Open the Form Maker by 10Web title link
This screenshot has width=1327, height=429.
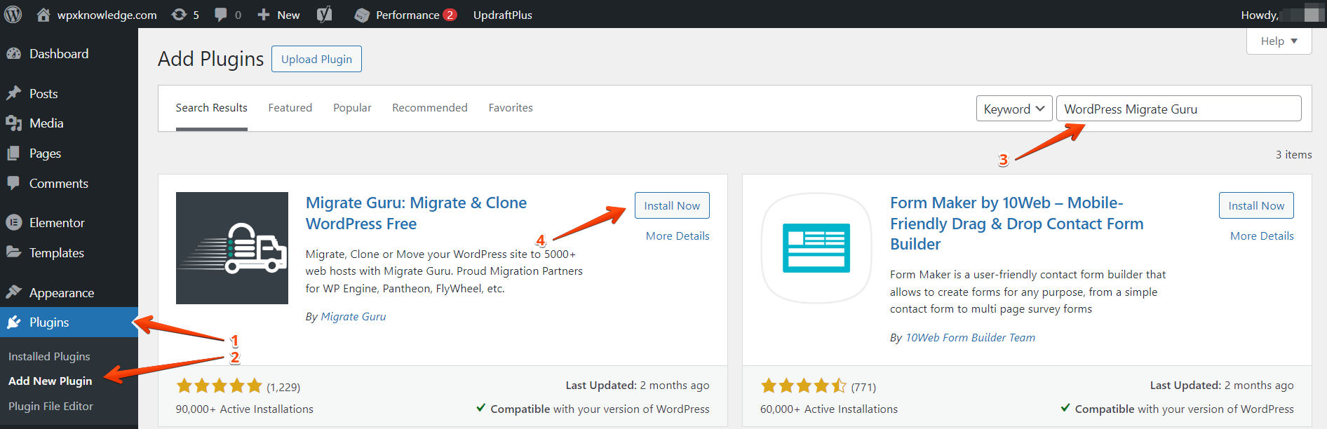(x=1016, y=223)
